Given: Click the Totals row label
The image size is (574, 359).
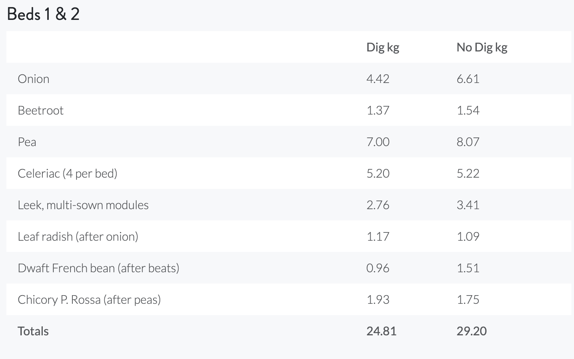Looking at the screenshot, I should point(33,331).
